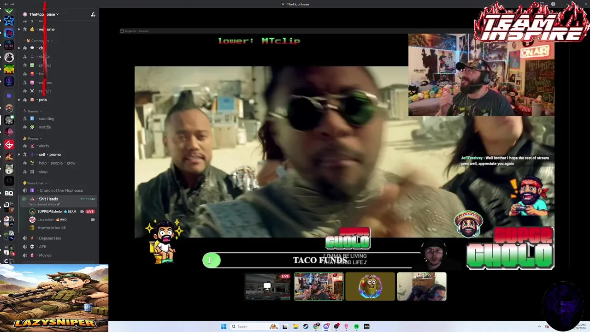Join Church of the Flophouse voice channel

[x=58, y=190]
